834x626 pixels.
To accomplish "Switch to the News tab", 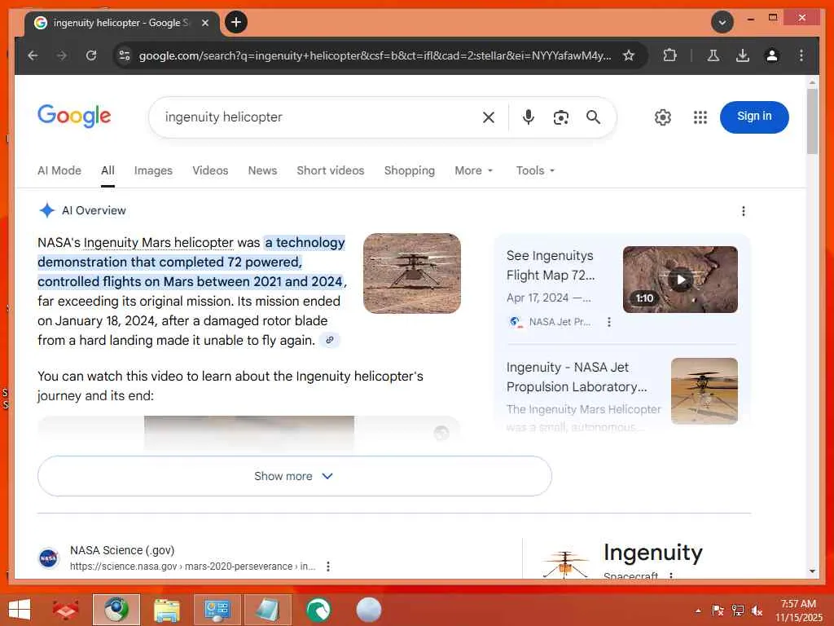I will (x=262, y=170).
